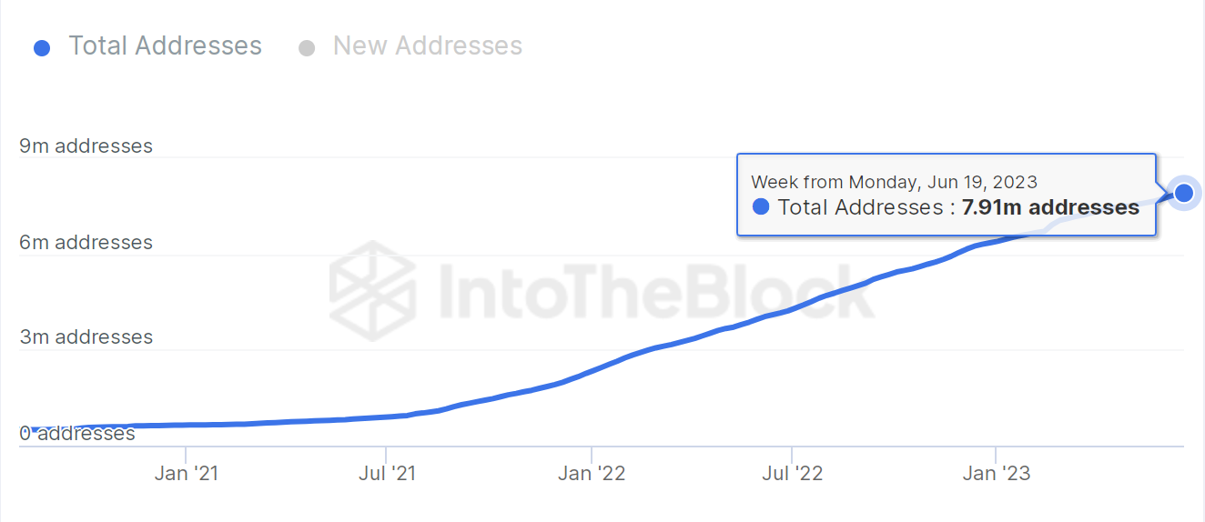1205x522 pixels.
Task: Select the highlighted Jun 19, 2023 data point
Action: click(x=1184, y=193)
